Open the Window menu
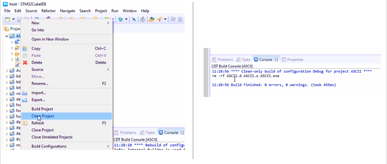The width and height of the screenshot is (387, 164). (x=130, y=11)
